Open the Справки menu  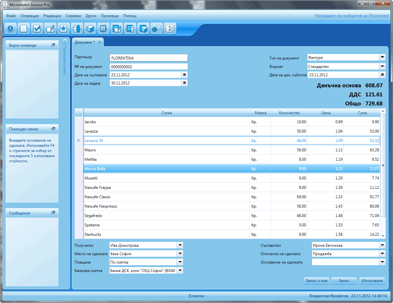[x=73, y=16]
